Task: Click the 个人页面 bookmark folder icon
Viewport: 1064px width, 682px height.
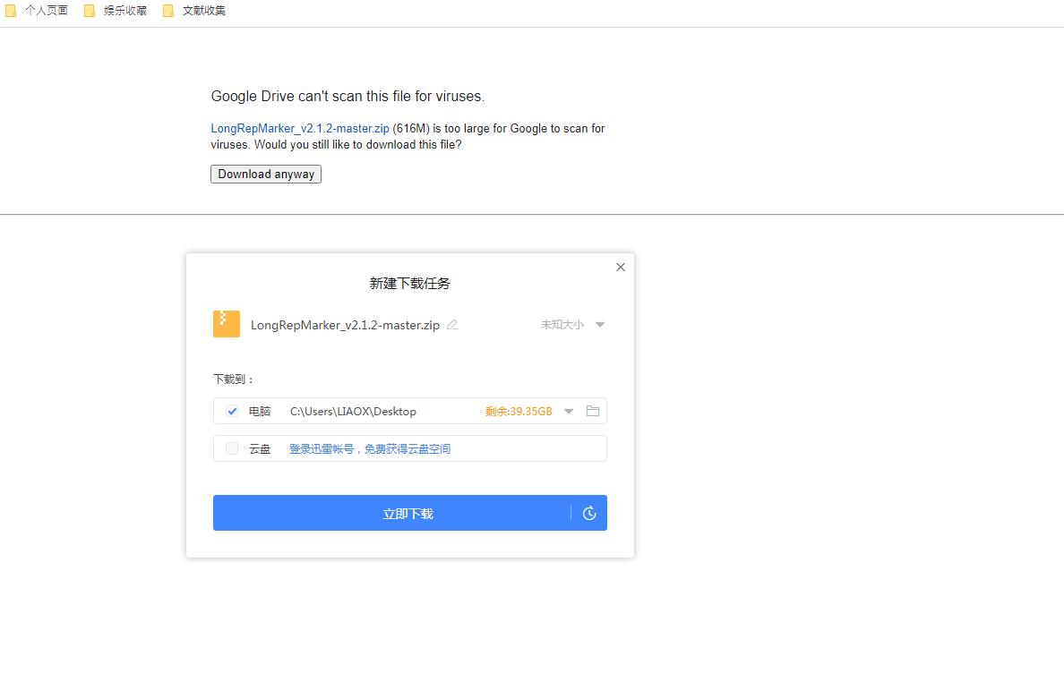Action: [11, 11]
